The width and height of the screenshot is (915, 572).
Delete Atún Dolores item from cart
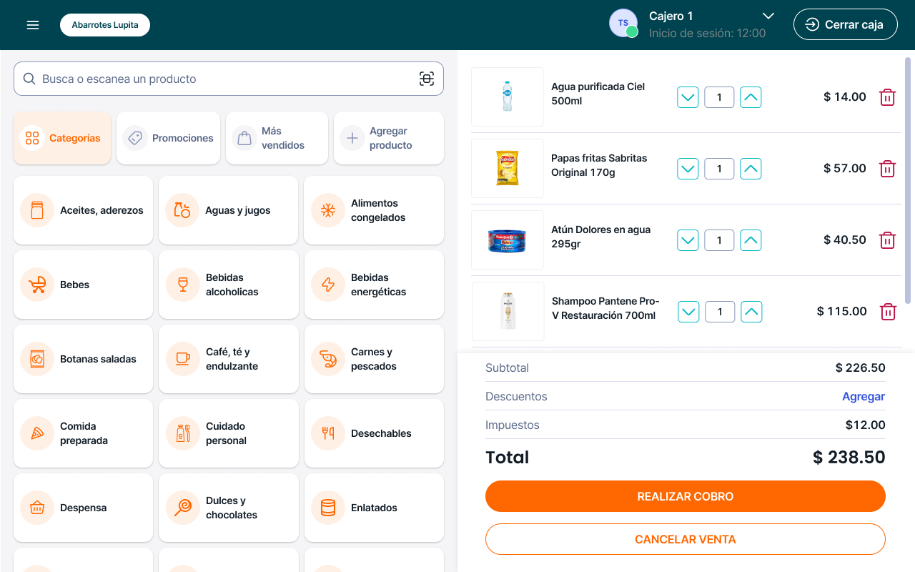tap(887, 240)
